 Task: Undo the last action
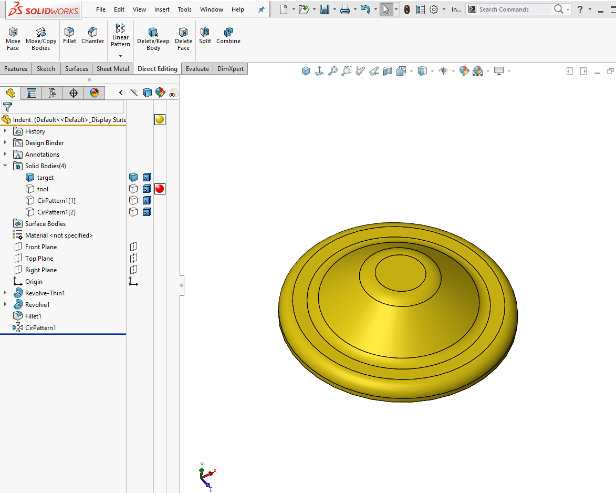point(366,9)
